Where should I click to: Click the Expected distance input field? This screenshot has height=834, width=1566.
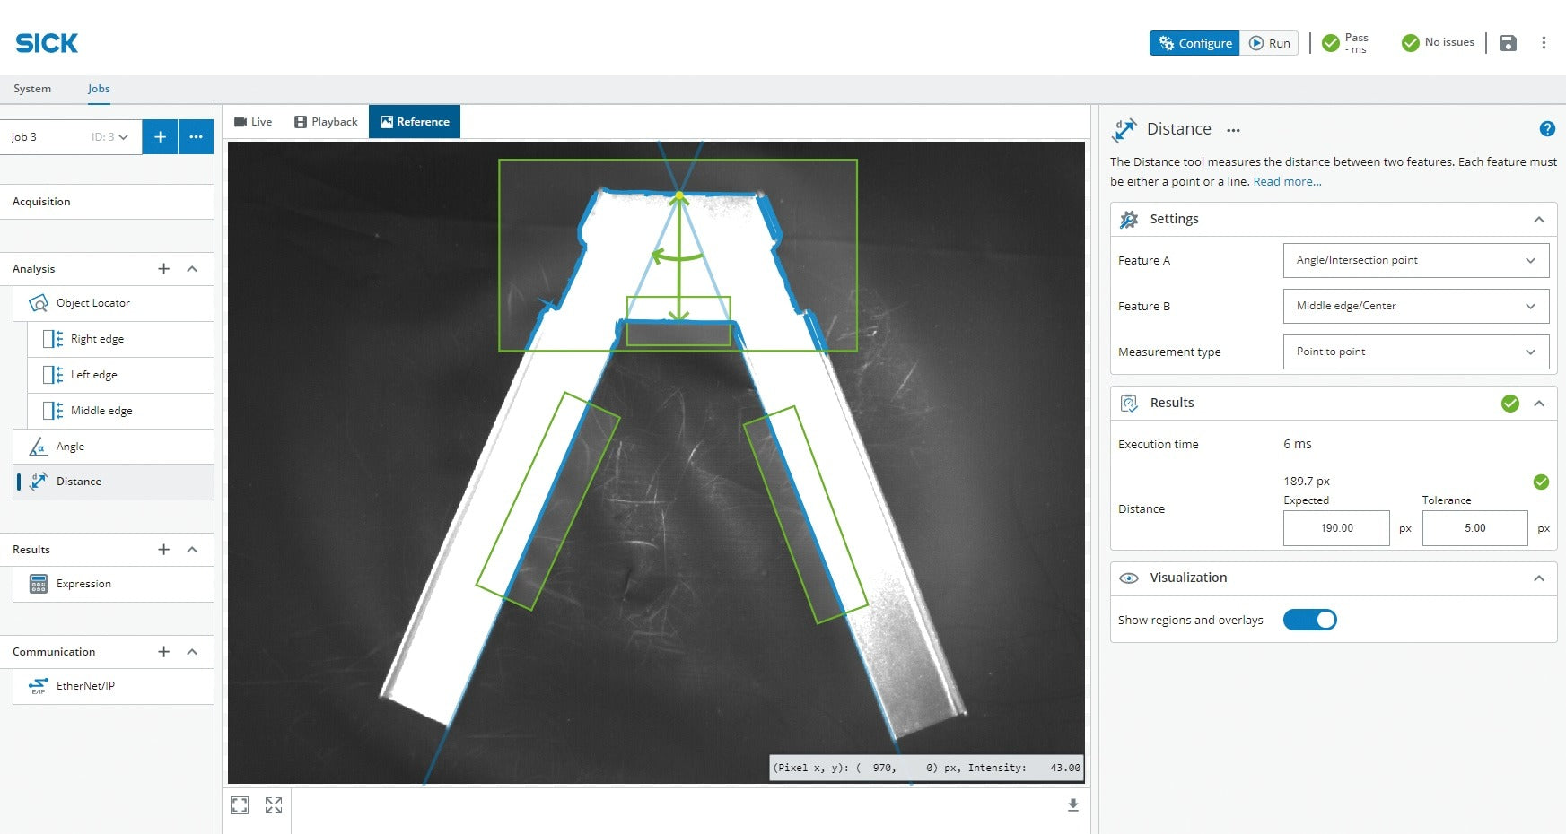[x=1335, y=528]
